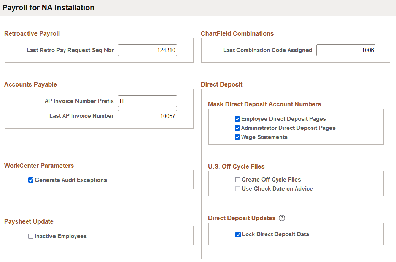Click the Mask Direct Deposit Account Numbers heading
Image resolution: width=396 pixels, height=262 pixels.
tap(264, 104)
